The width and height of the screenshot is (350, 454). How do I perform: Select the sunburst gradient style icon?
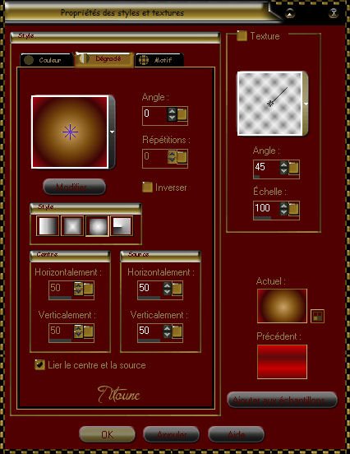[97, 226]
